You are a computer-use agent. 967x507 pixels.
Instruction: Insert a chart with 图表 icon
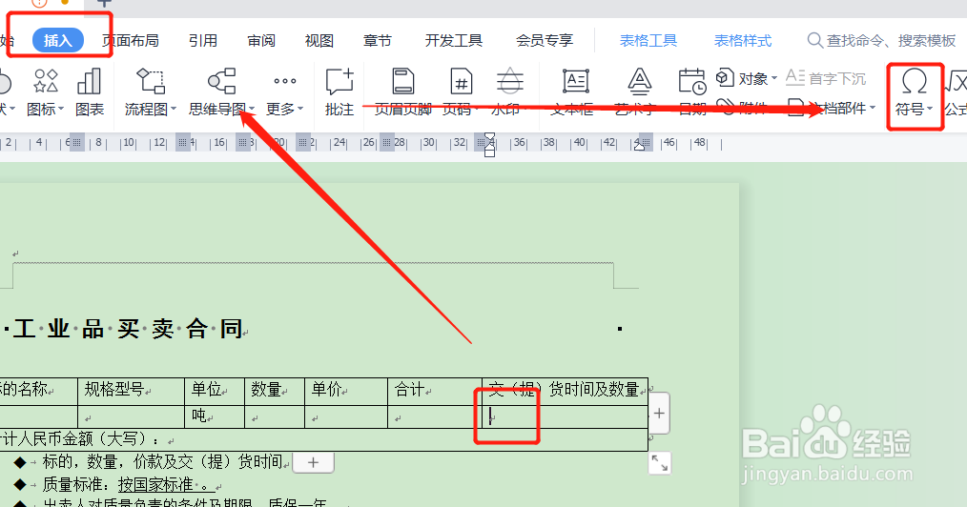click(90, 92)
